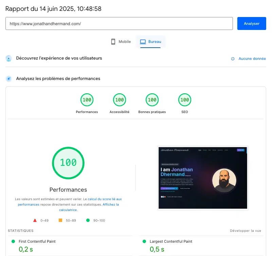Image resolution: width=274 pixels, height=256 pixels.
Task: Open the Bonnes pratiques score gauge
Action: click(x=152, y=100)
